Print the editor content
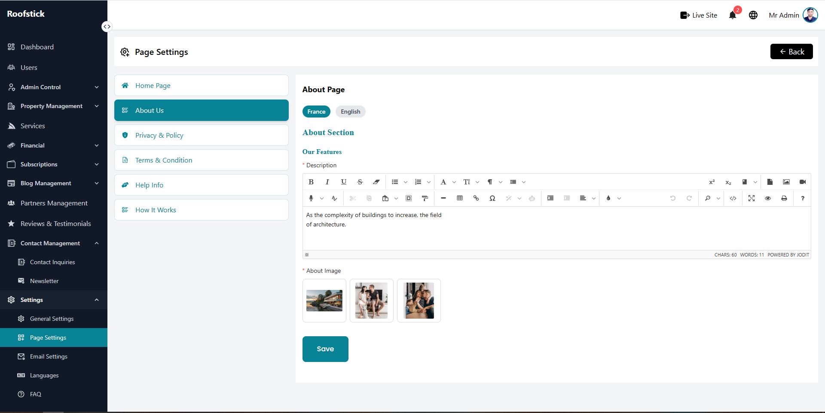 (x=784, y=198)
